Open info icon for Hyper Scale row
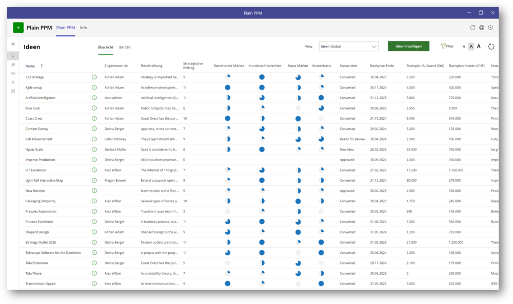Image resolution: width=513 pixels, height=304 pixels. pyautogui.click(x=94, y=149)
